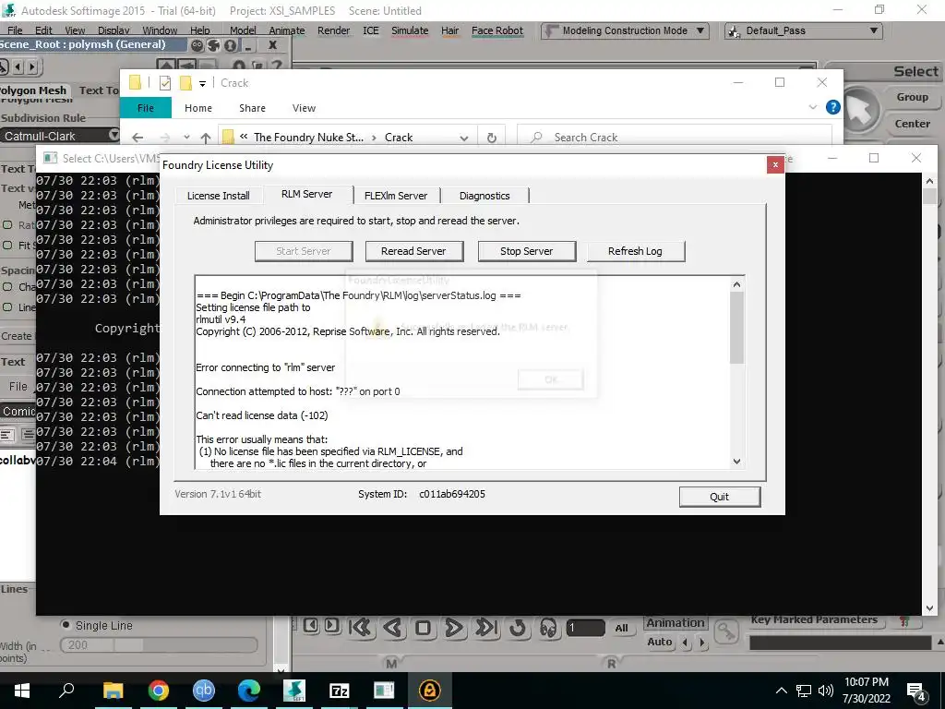Click the console window scrollbar up arrow
Viewport: 945px width, 709px height.
(x=929, y=180)
